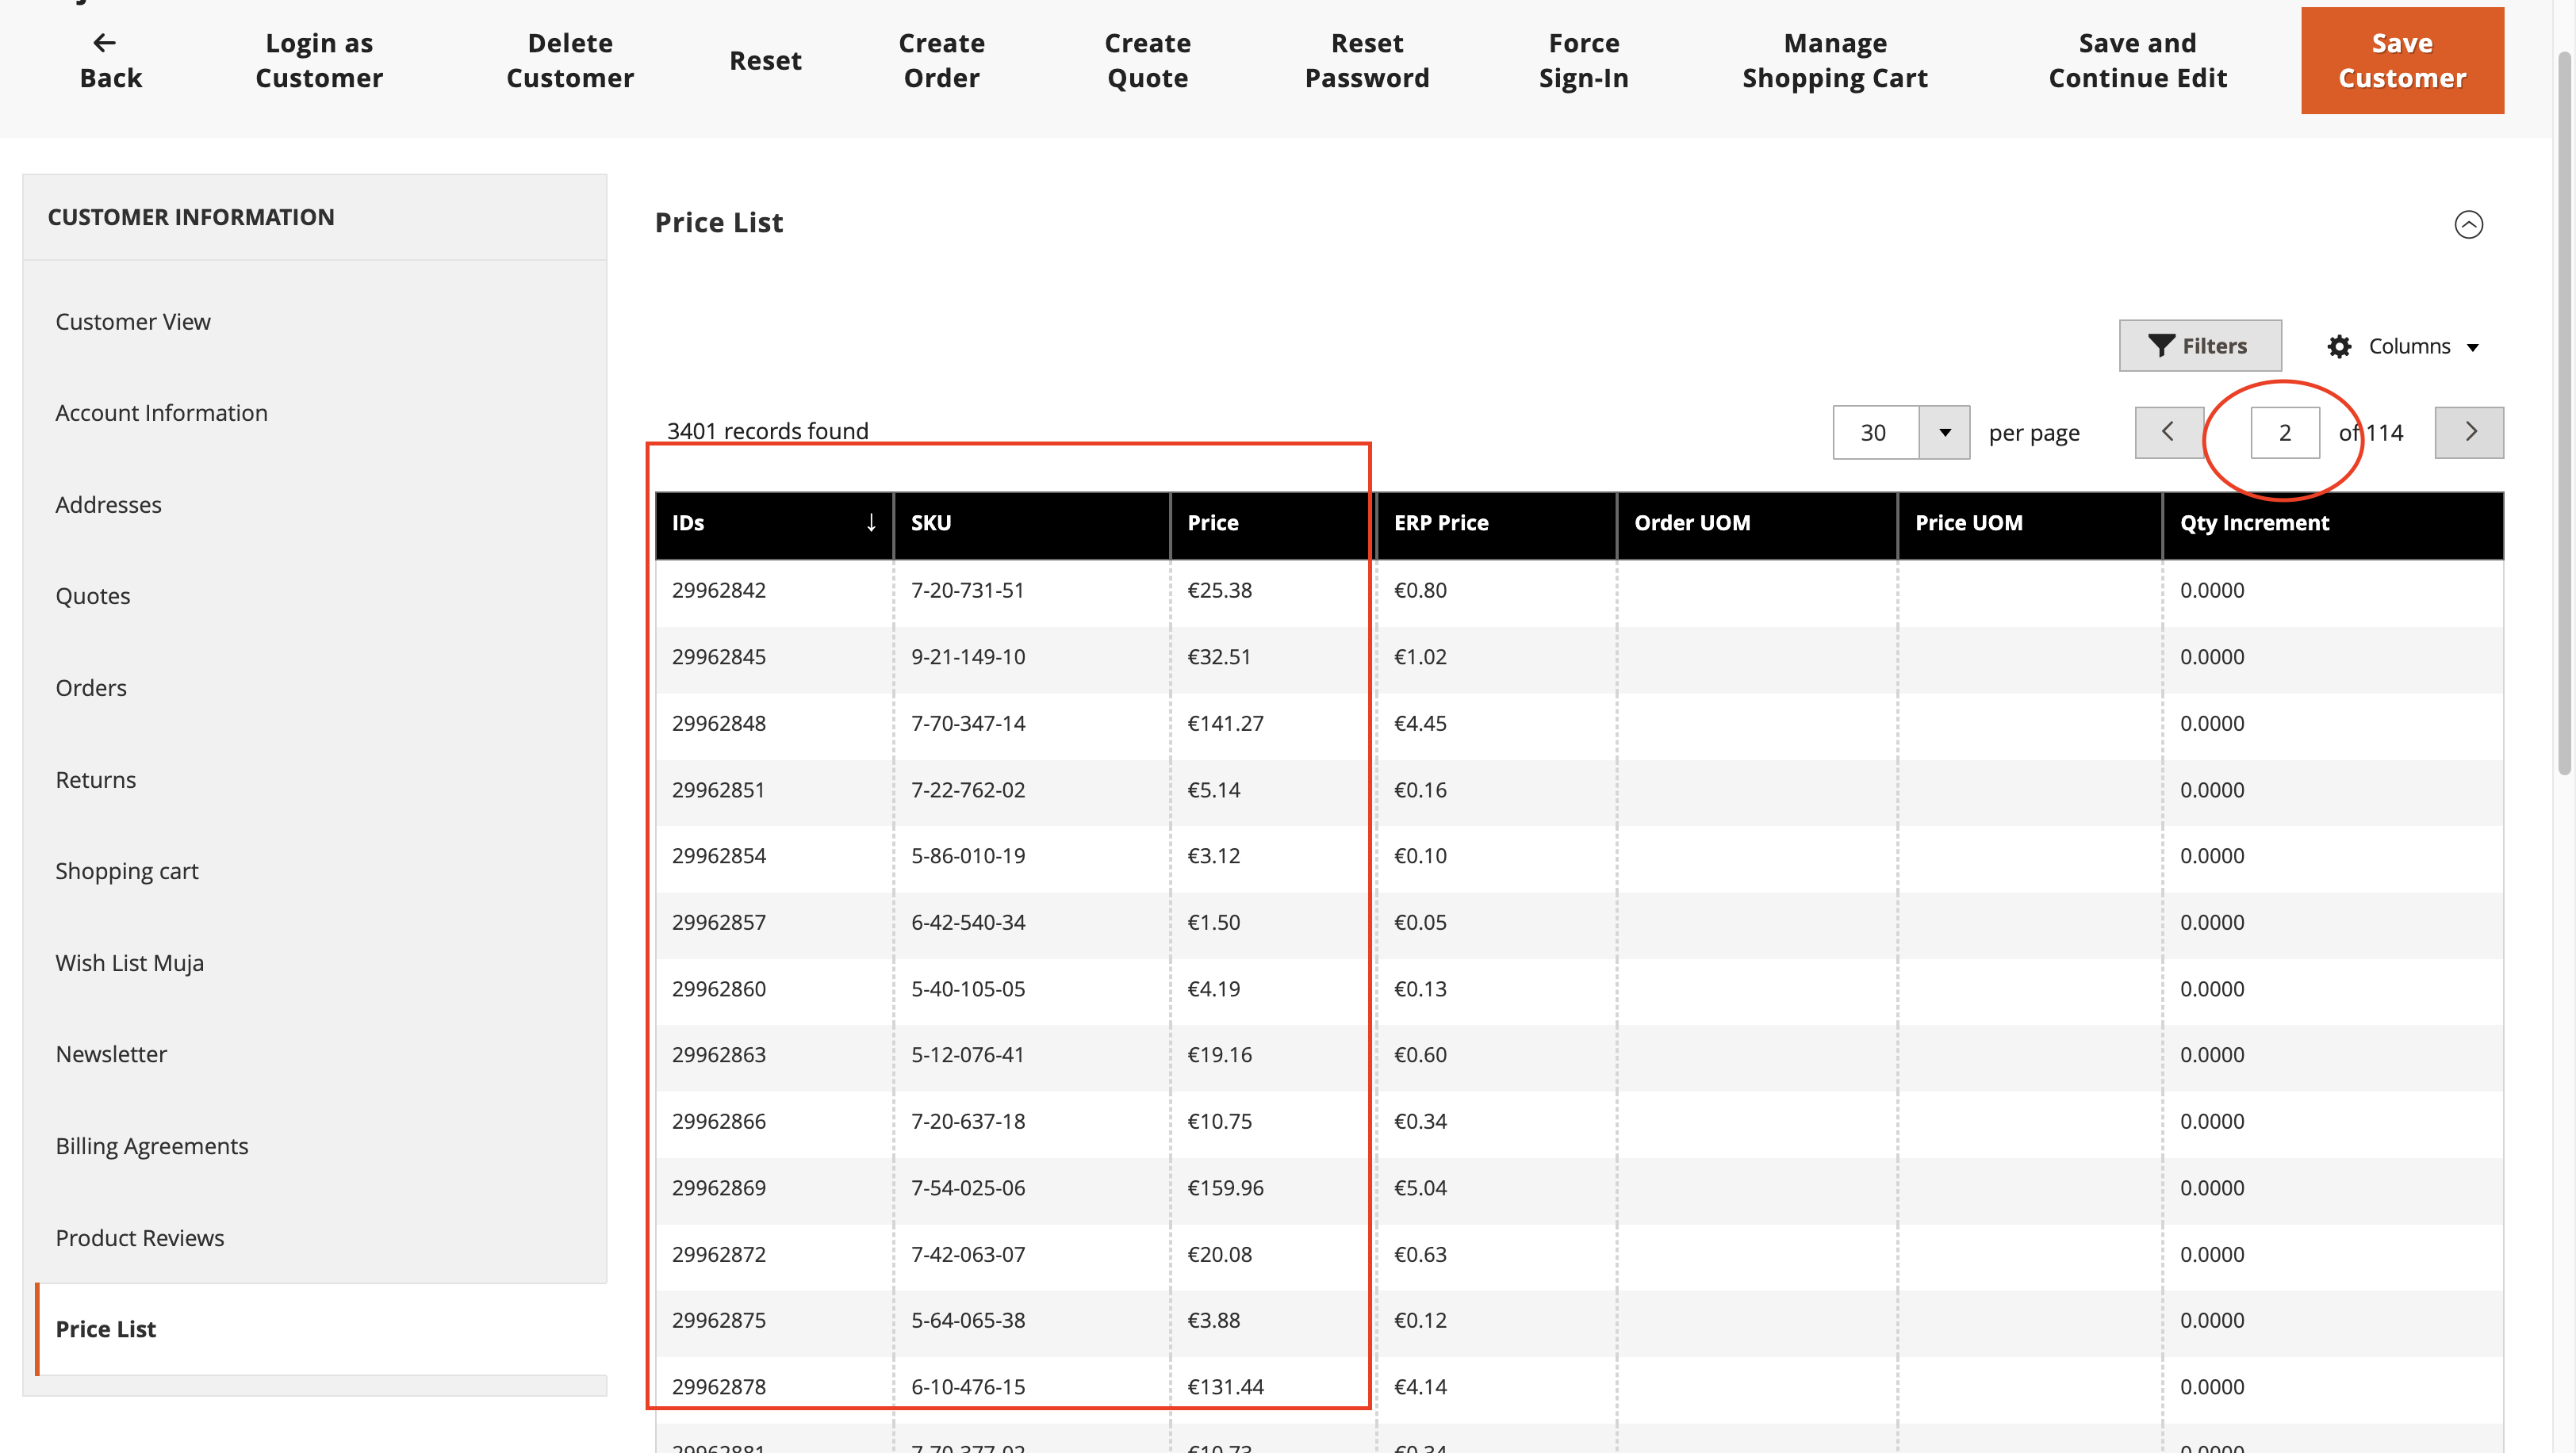
Task: Click Reset Password
Action: (1367, 60)
